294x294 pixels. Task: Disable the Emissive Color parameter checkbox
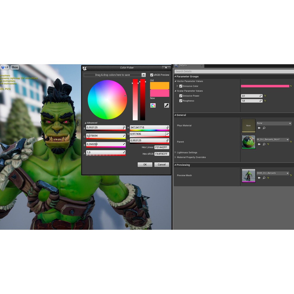(181, 86)
